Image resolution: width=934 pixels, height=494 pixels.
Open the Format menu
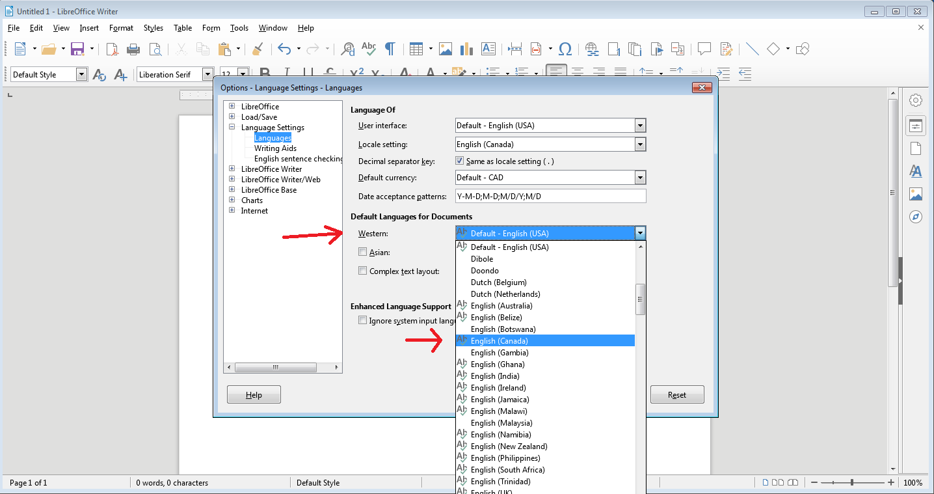[x=121, y=28]
